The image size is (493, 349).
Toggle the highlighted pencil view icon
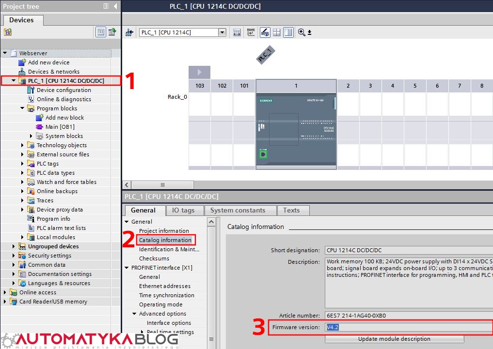pos(265,32)
